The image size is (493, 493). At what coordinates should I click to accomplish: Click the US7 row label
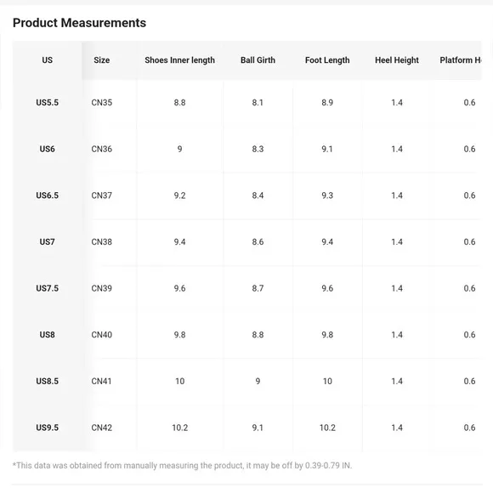click(47, 241)
